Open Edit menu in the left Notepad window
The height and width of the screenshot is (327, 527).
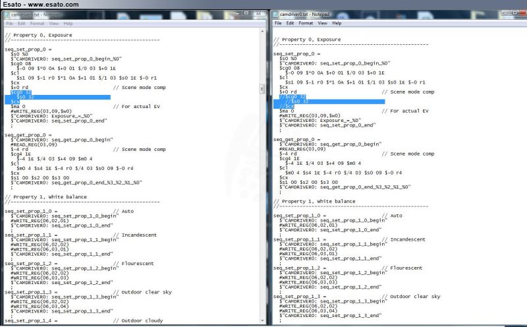click(x=22, y=24)
